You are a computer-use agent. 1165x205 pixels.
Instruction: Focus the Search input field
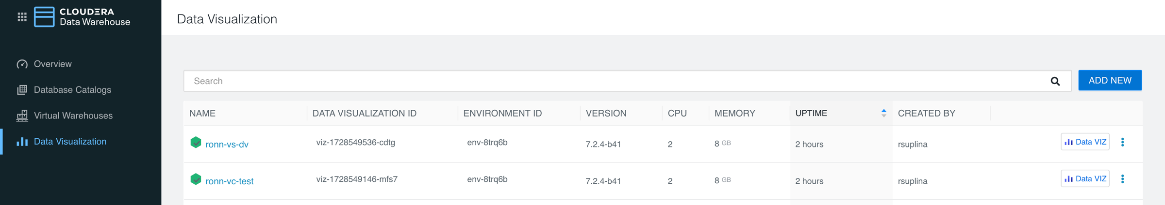click(x=612, y=81)
